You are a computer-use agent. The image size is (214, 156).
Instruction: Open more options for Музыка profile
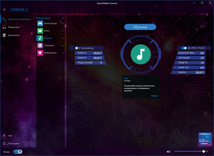coord(63,38)
